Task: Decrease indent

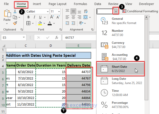Action: (67, 23)
